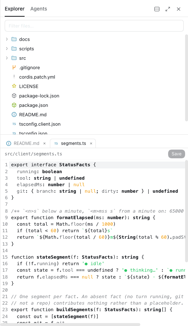Viewport: 188px width, 326px height.
Task: Open the LICENSE file
Action: click(x=29, y=86)
